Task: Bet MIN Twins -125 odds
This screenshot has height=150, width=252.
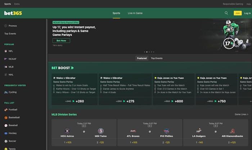Action: (x=100, y=142)
